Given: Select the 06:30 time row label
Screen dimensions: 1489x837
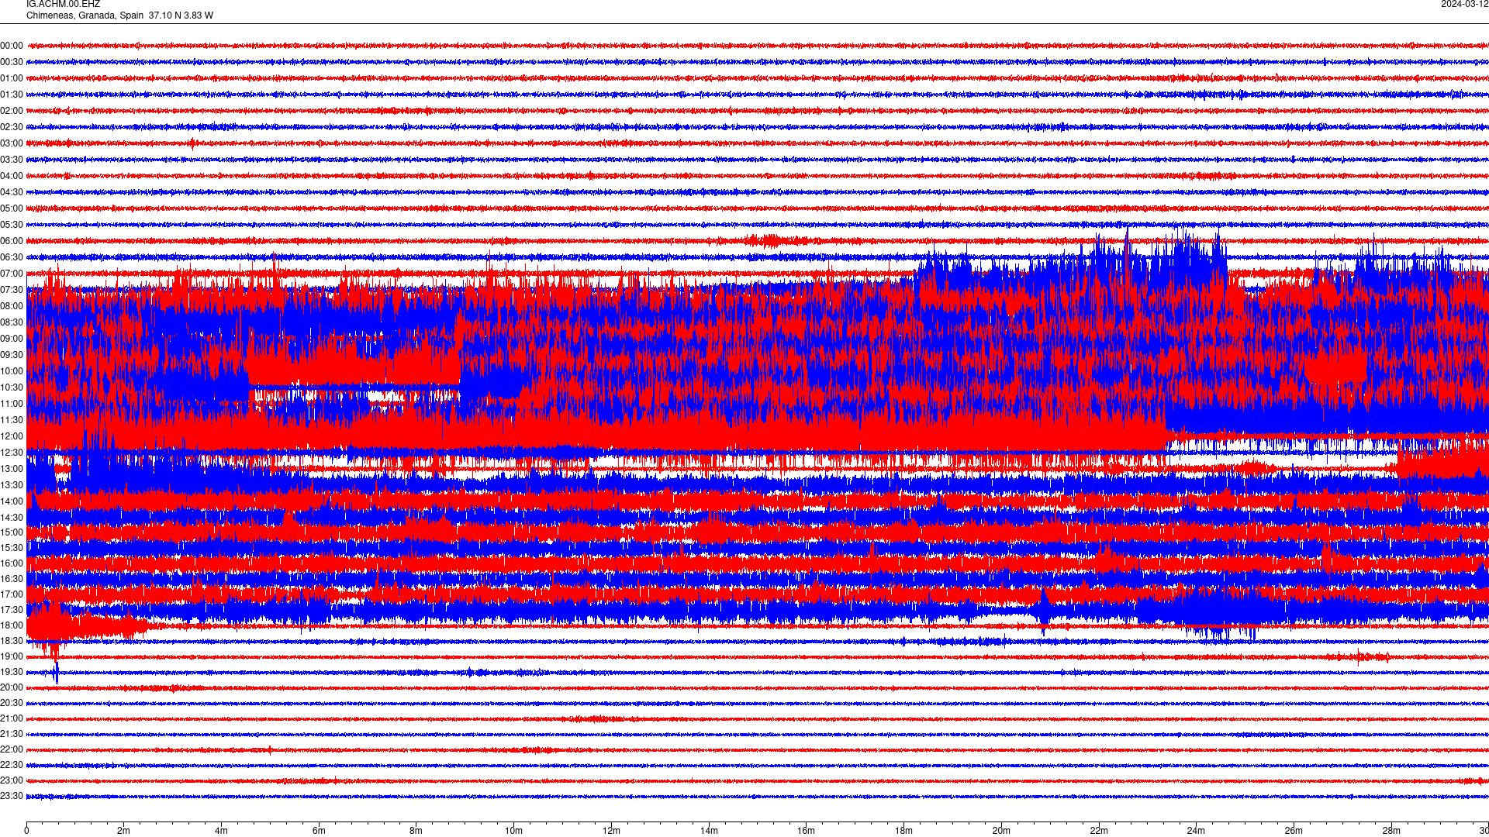Looking at the screenshot, I should tap(12, 257).
